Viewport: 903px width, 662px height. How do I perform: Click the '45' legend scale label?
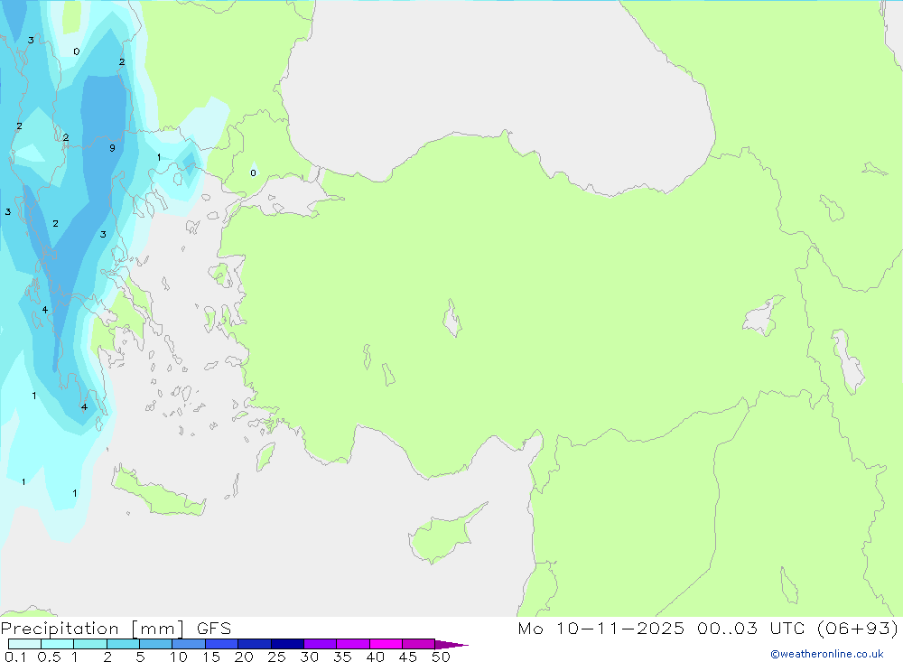coord(408,657)
